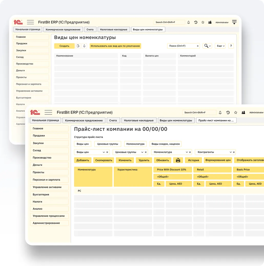This screenshot has width=264, height=266.
Task: Open the Еще dropdown menu
Action: 220,46
